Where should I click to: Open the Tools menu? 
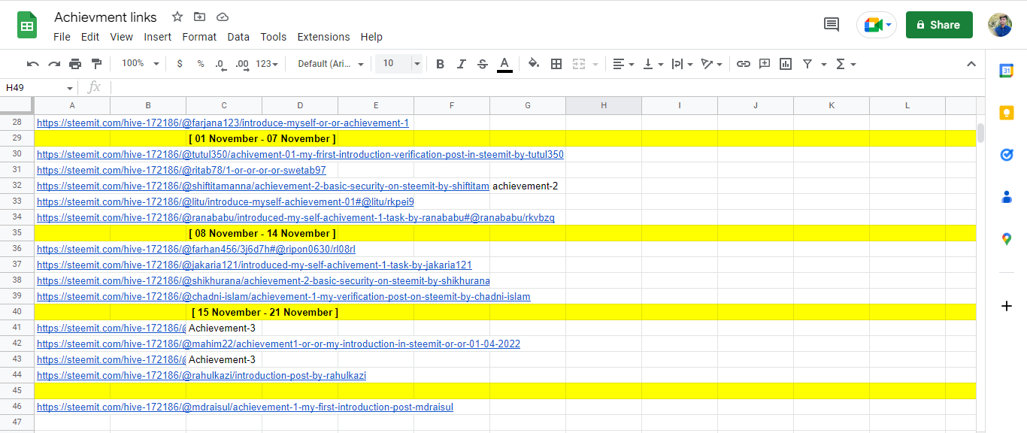coord(274,37)
